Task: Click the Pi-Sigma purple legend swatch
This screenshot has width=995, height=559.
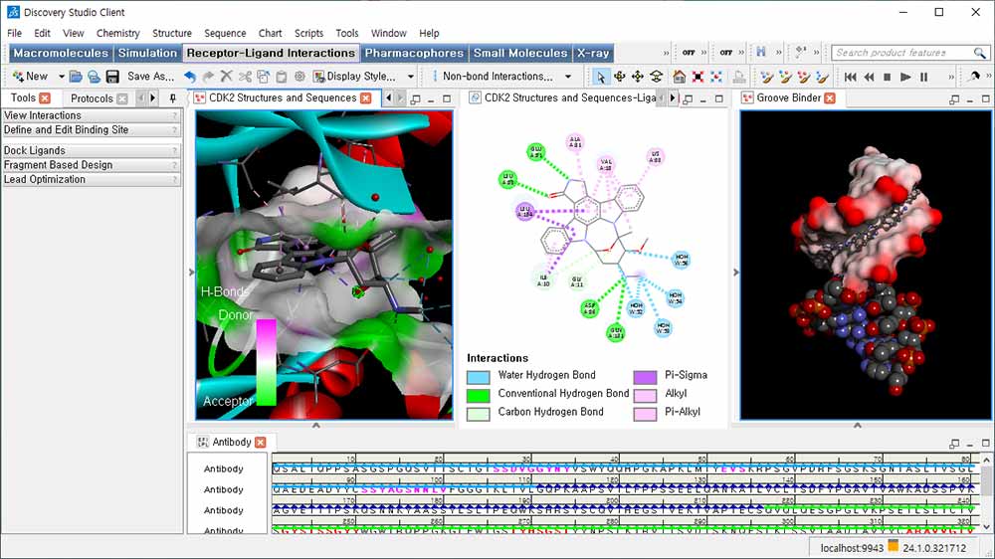Action: tap(645, 377)
